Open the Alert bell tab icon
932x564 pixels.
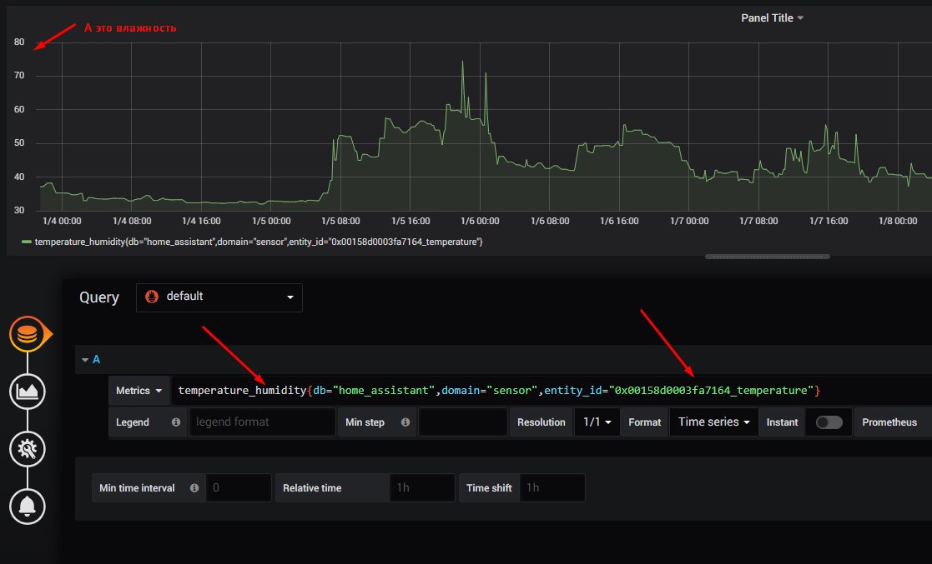click(x=28, y=507)
